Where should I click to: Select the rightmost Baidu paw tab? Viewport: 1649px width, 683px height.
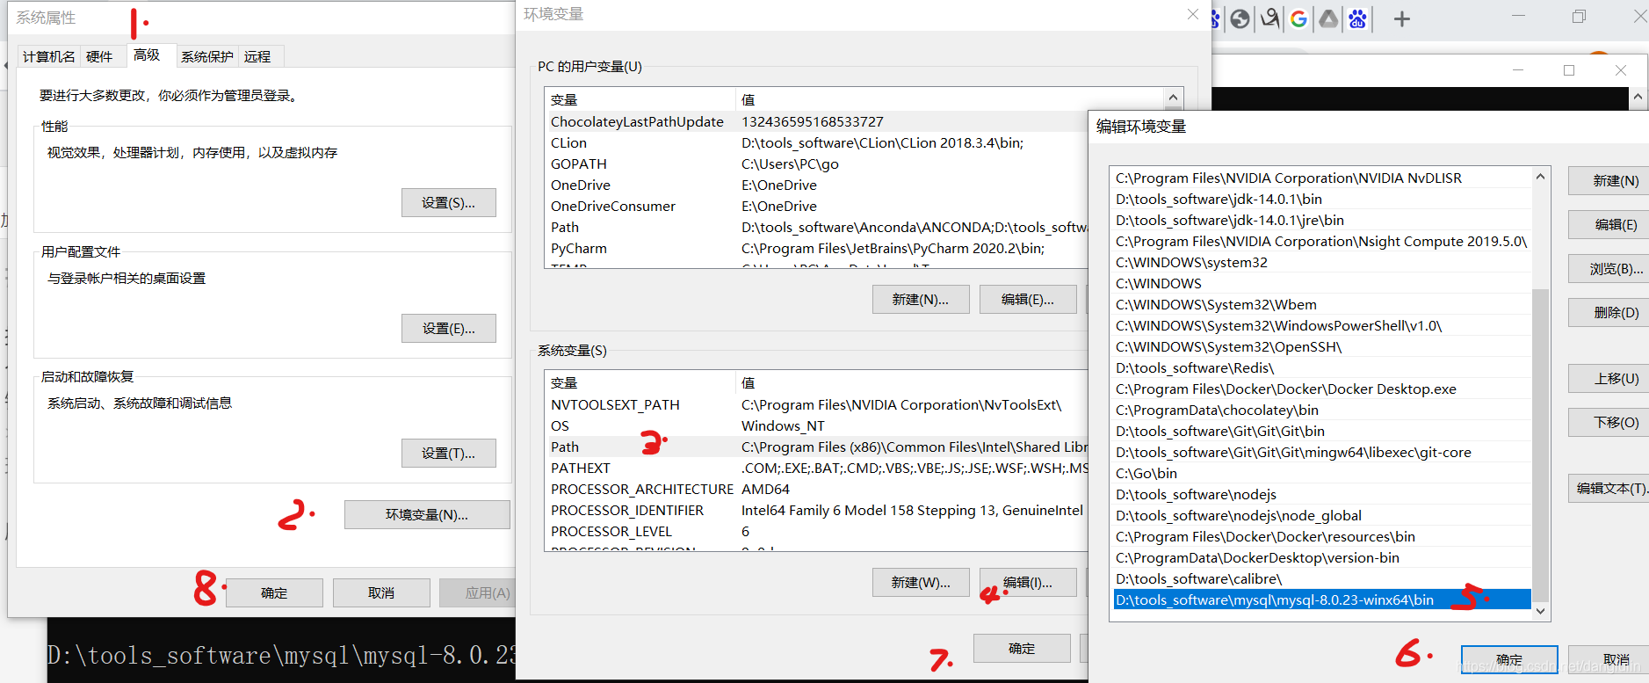(x=1358, y=18)
